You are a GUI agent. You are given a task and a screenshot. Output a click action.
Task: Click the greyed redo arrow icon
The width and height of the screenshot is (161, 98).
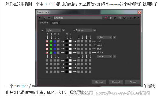point(120,18)
